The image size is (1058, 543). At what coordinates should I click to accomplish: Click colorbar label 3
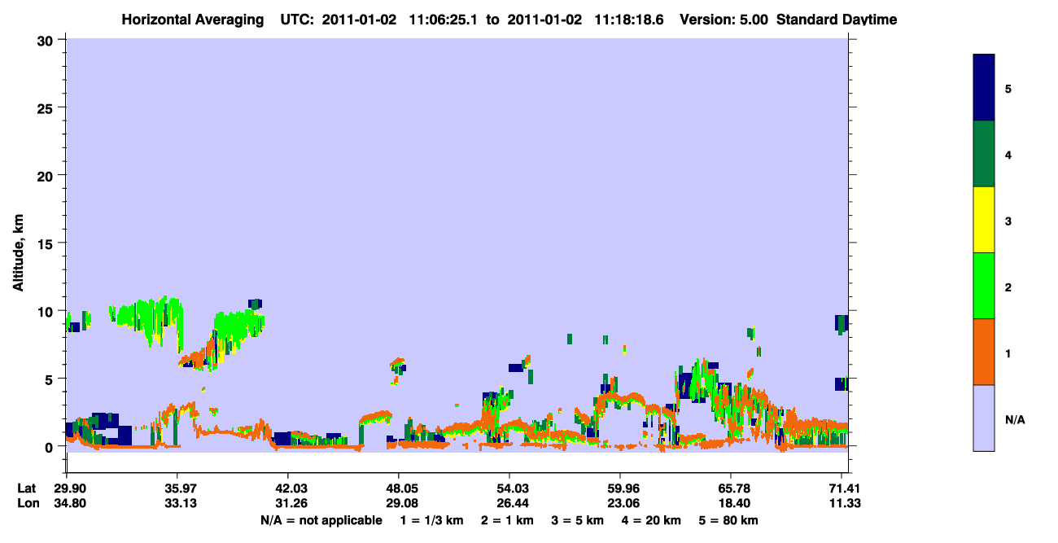[x=1008, y=220]
